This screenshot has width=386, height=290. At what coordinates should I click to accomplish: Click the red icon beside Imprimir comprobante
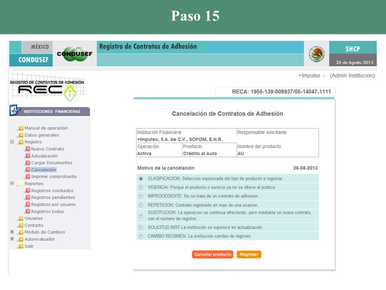28,176
